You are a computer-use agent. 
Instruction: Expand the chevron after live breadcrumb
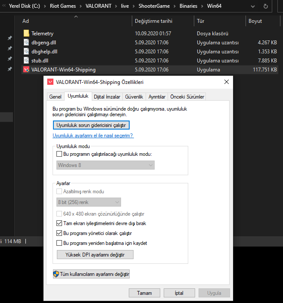(134, 6)
